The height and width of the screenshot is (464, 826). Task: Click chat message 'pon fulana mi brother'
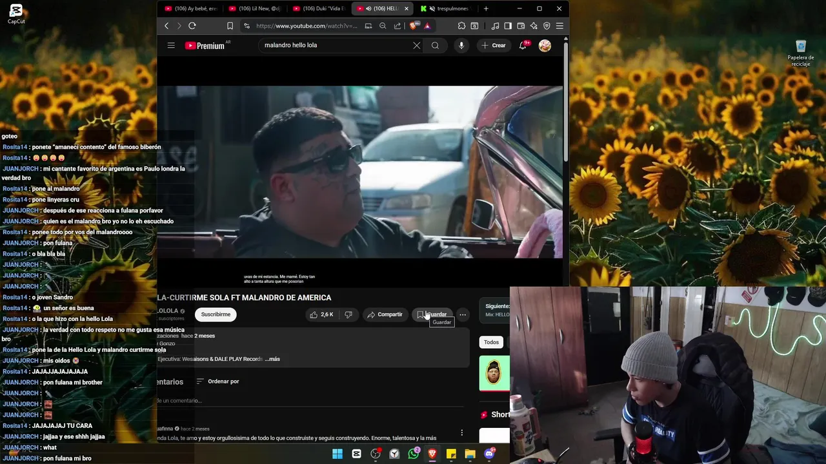click(x=73, y=382)
